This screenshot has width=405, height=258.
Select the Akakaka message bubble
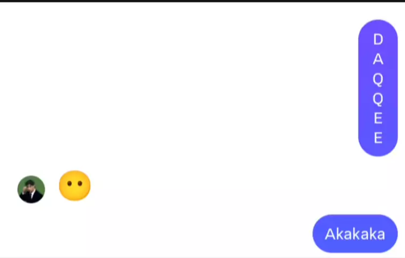(x=355, y=234)
